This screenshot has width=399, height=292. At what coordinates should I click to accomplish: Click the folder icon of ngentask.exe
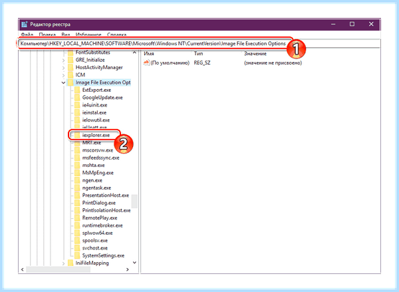(x=77, y=188)
